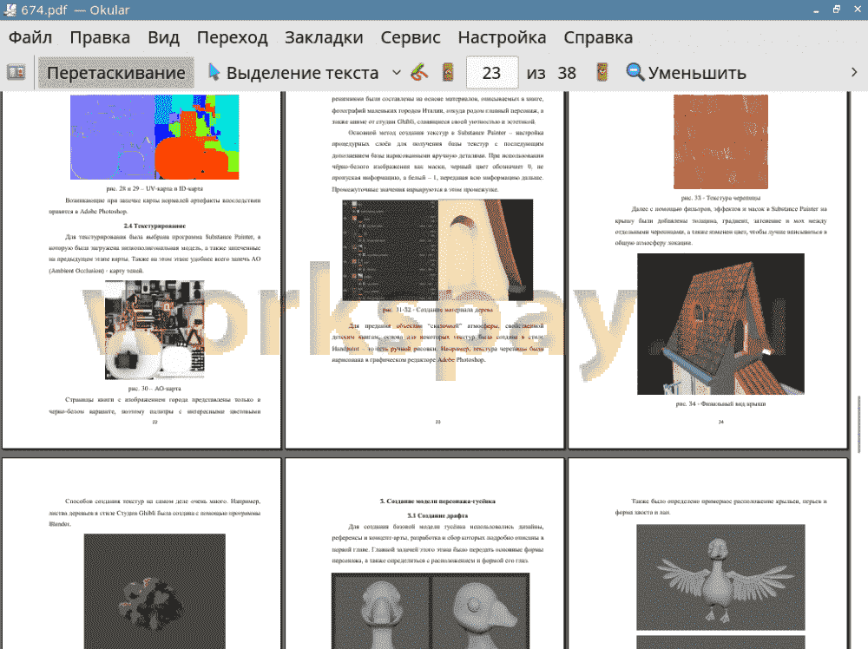Viewport: 868px width, 649px height.
Task: Click the annotation highlighter pen icon
Action: [x=419, y=73]
